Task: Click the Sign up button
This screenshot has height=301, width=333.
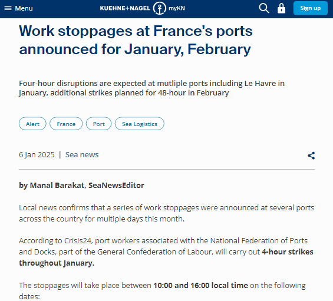Action: 310,8
